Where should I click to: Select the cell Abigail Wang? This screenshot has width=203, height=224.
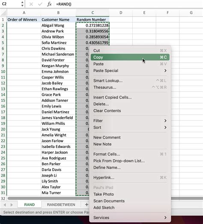58,25
